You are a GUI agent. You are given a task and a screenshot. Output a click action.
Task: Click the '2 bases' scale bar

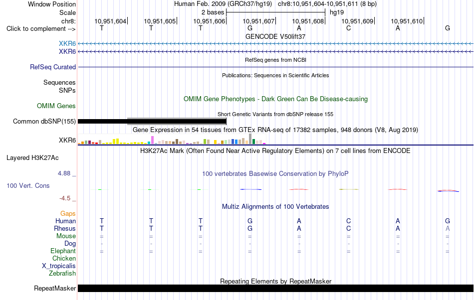[x=275, y=12]
